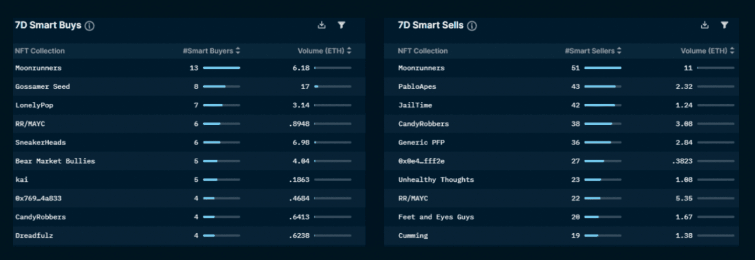The width and height of the screenshot is (755, 260).
Task: Open filter for 7D Smart Sells
Action: tap(724, 25)
